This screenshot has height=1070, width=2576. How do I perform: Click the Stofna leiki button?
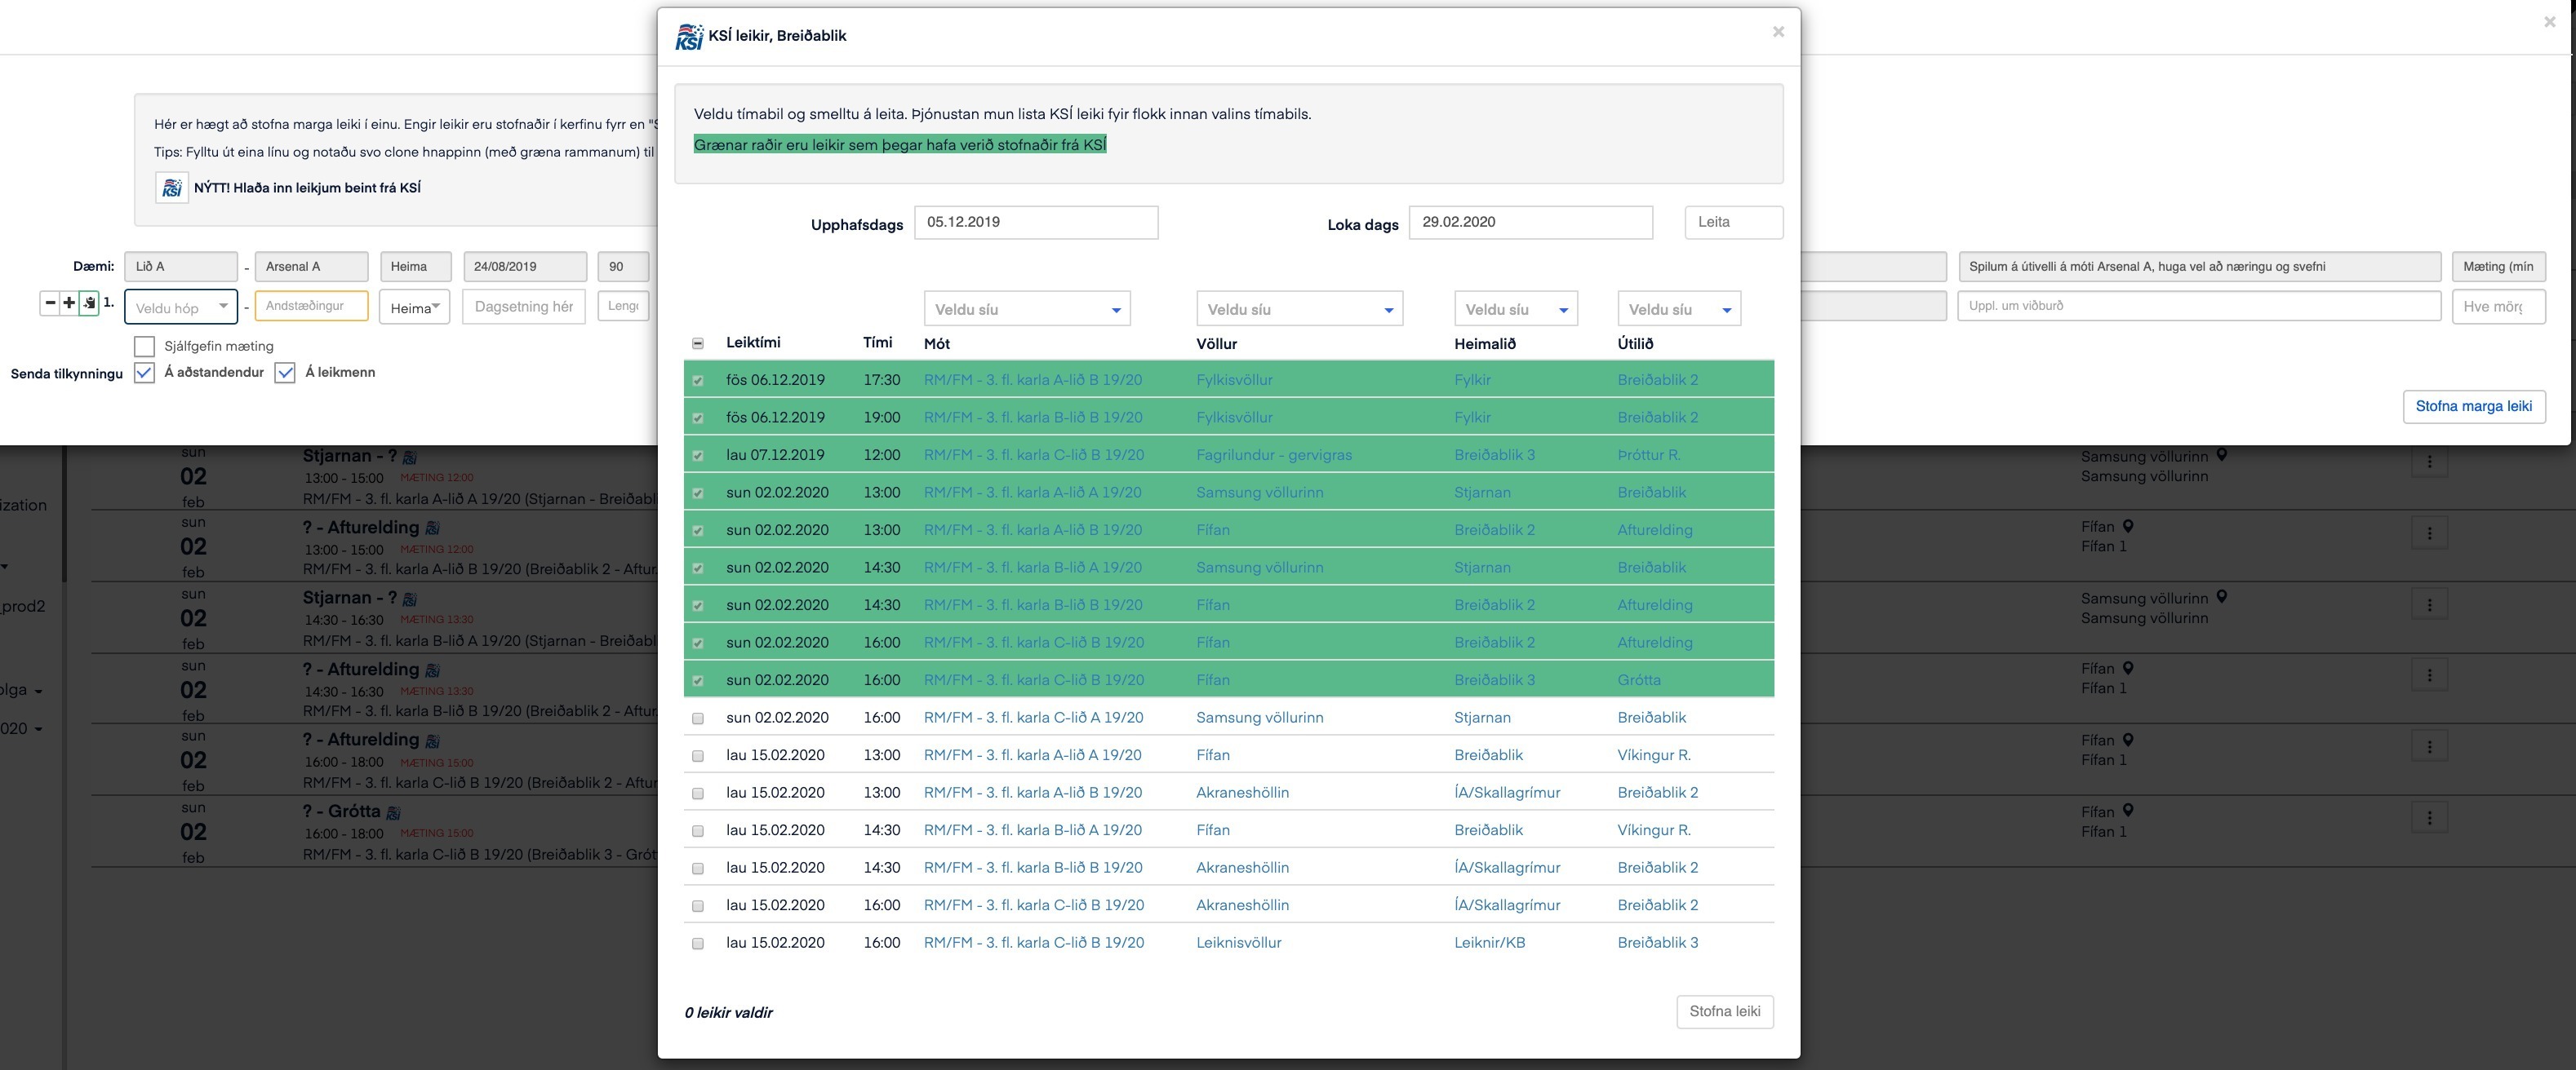[x=1724, y=1011]
